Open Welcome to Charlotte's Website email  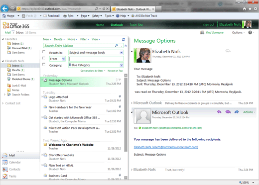coord(82,146)
